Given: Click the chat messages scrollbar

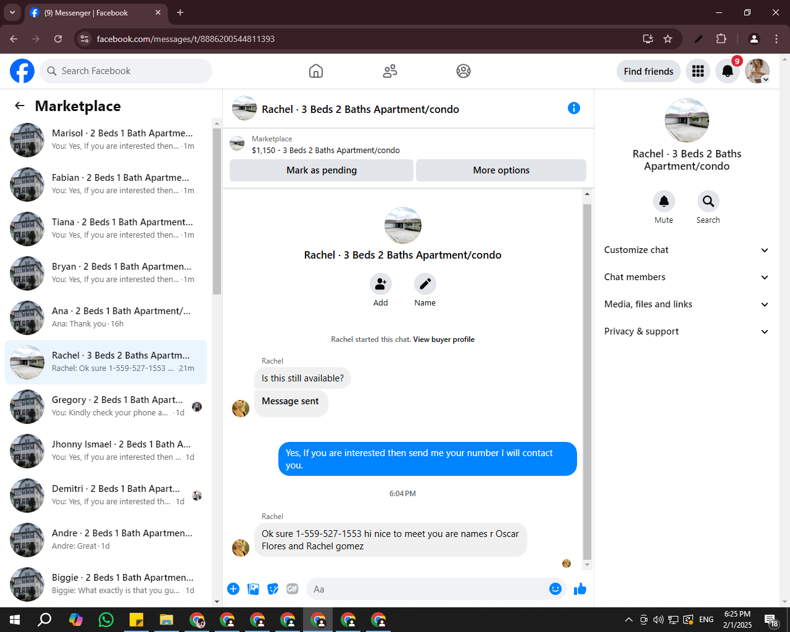Looking at the screenshot, I should (x=587, y=381).
